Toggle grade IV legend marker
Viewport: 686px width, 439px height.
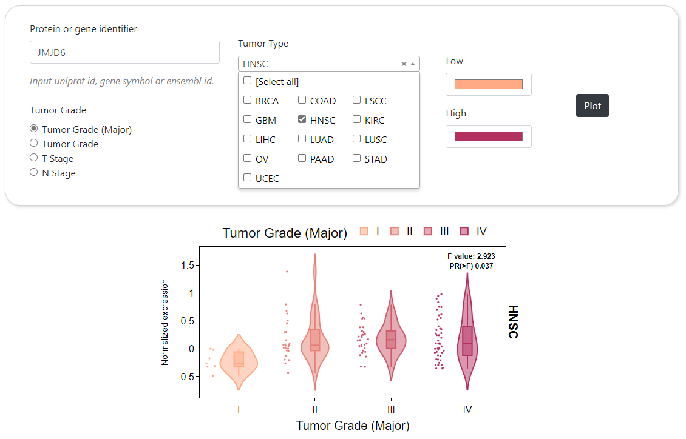pyautogui.click(x=465, y=231)
